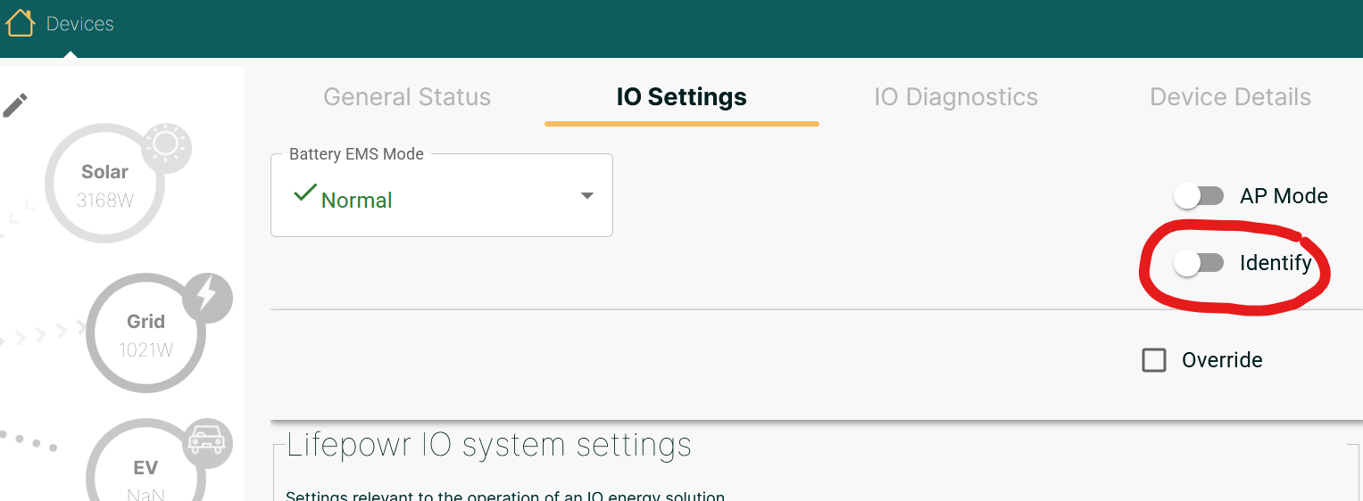Click the Lifepowr IO system settings heading
This screenshot has height=501, width=1363.
(489, 444)
